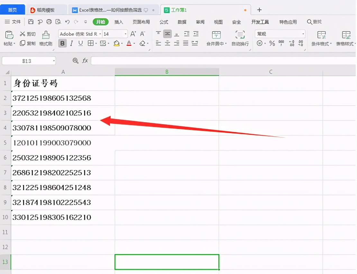This screenshot has height=274, width=357.
Task: Click the print icon in quick toolbar
Action: (x=49, y=22)
